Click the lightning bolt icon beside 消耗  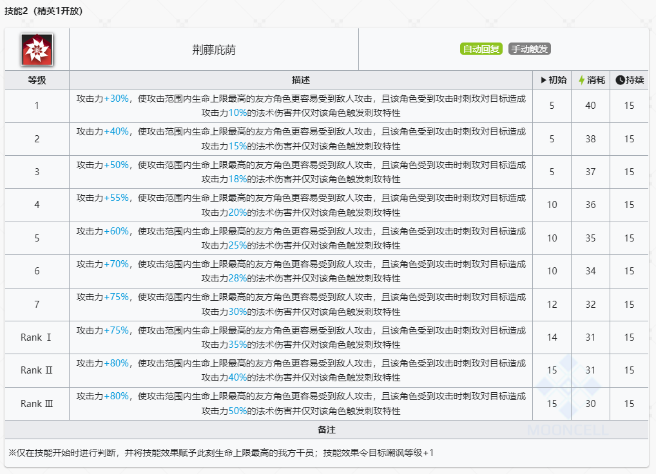581,81
